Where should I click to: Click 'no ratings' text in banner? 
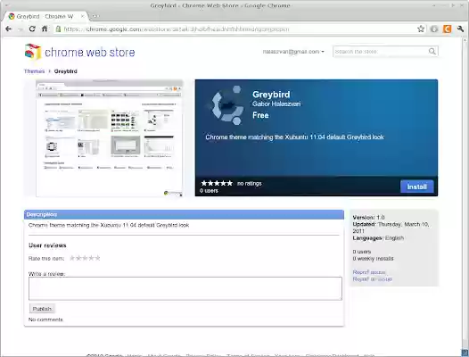point(249,183)
